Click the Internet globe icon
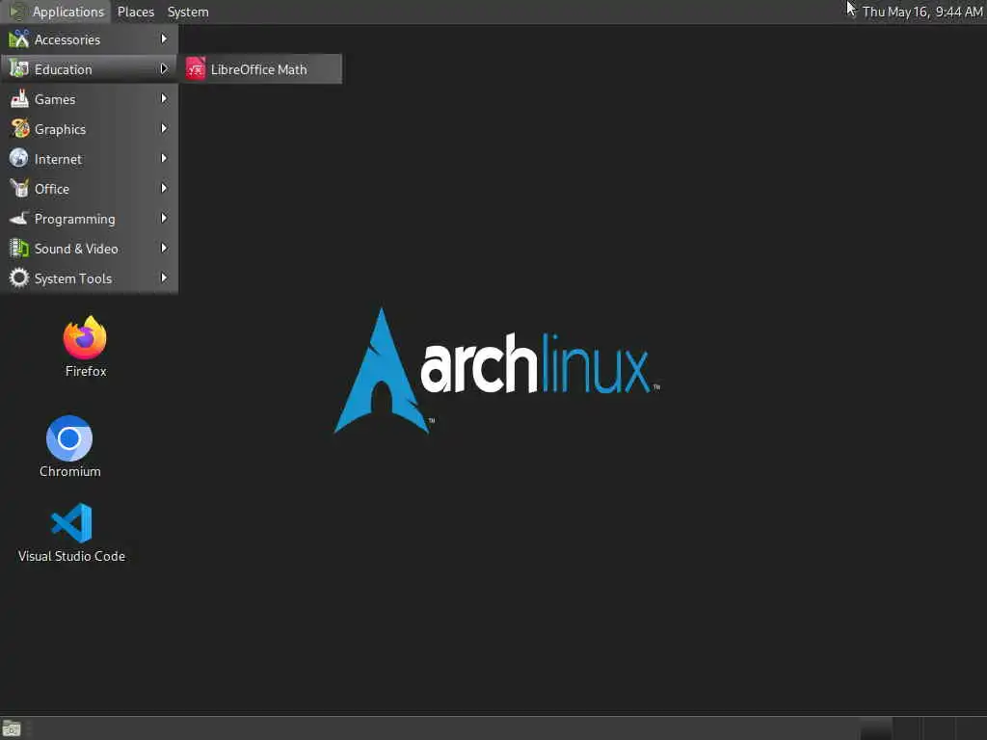987x740 pixels. 19,158
